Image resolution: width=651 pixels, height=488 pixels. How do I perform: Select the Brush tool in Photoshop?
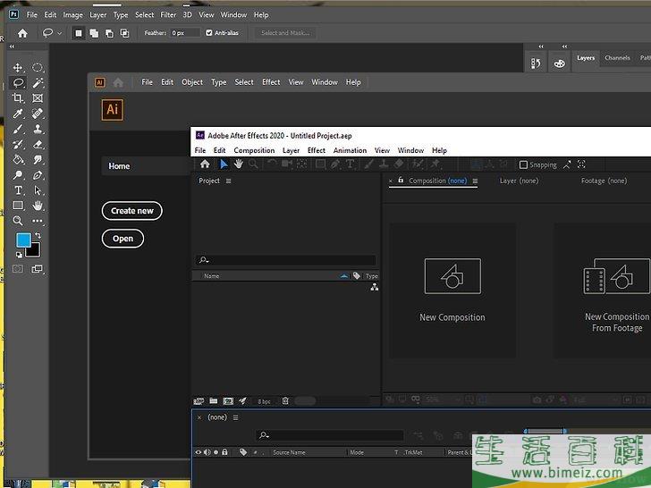tap(18, 129)
